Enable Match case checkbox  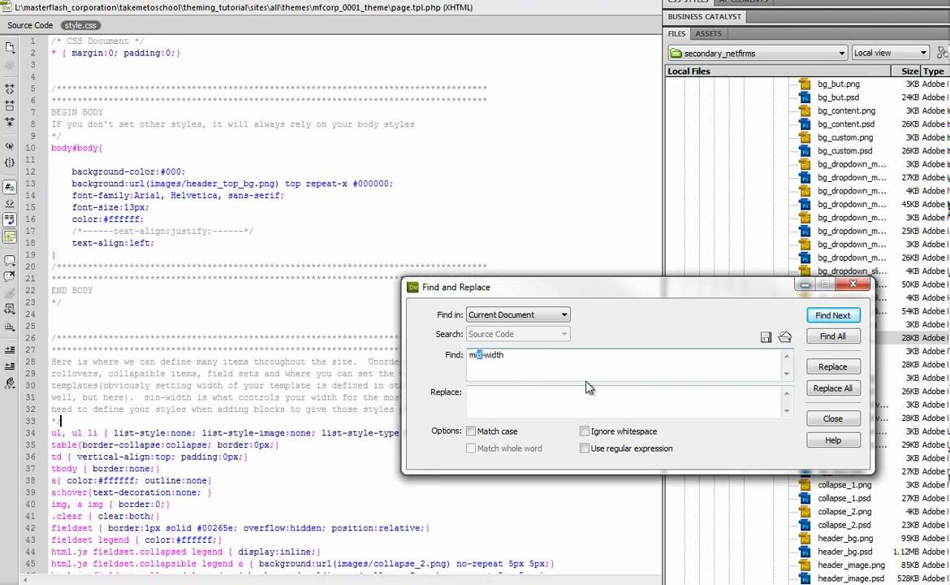tap(471, 431)
